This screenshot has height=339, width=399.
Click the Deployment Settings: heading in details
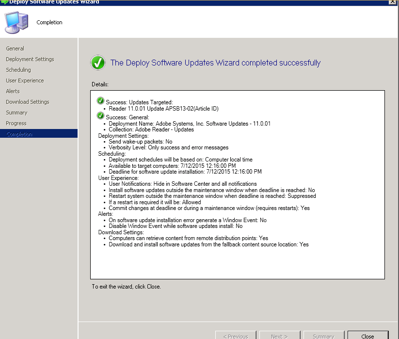(x=124, y=136)
